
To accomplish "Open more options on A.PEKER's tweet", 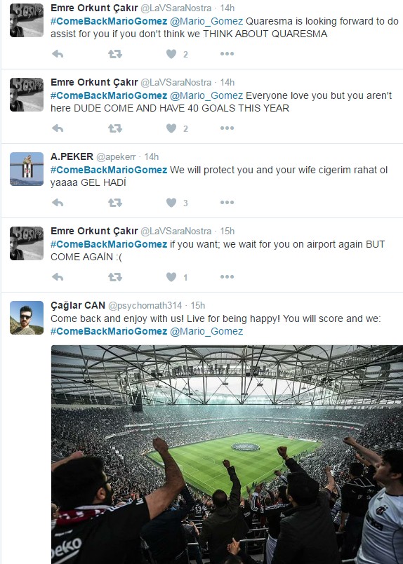I will tap(227, 203).
